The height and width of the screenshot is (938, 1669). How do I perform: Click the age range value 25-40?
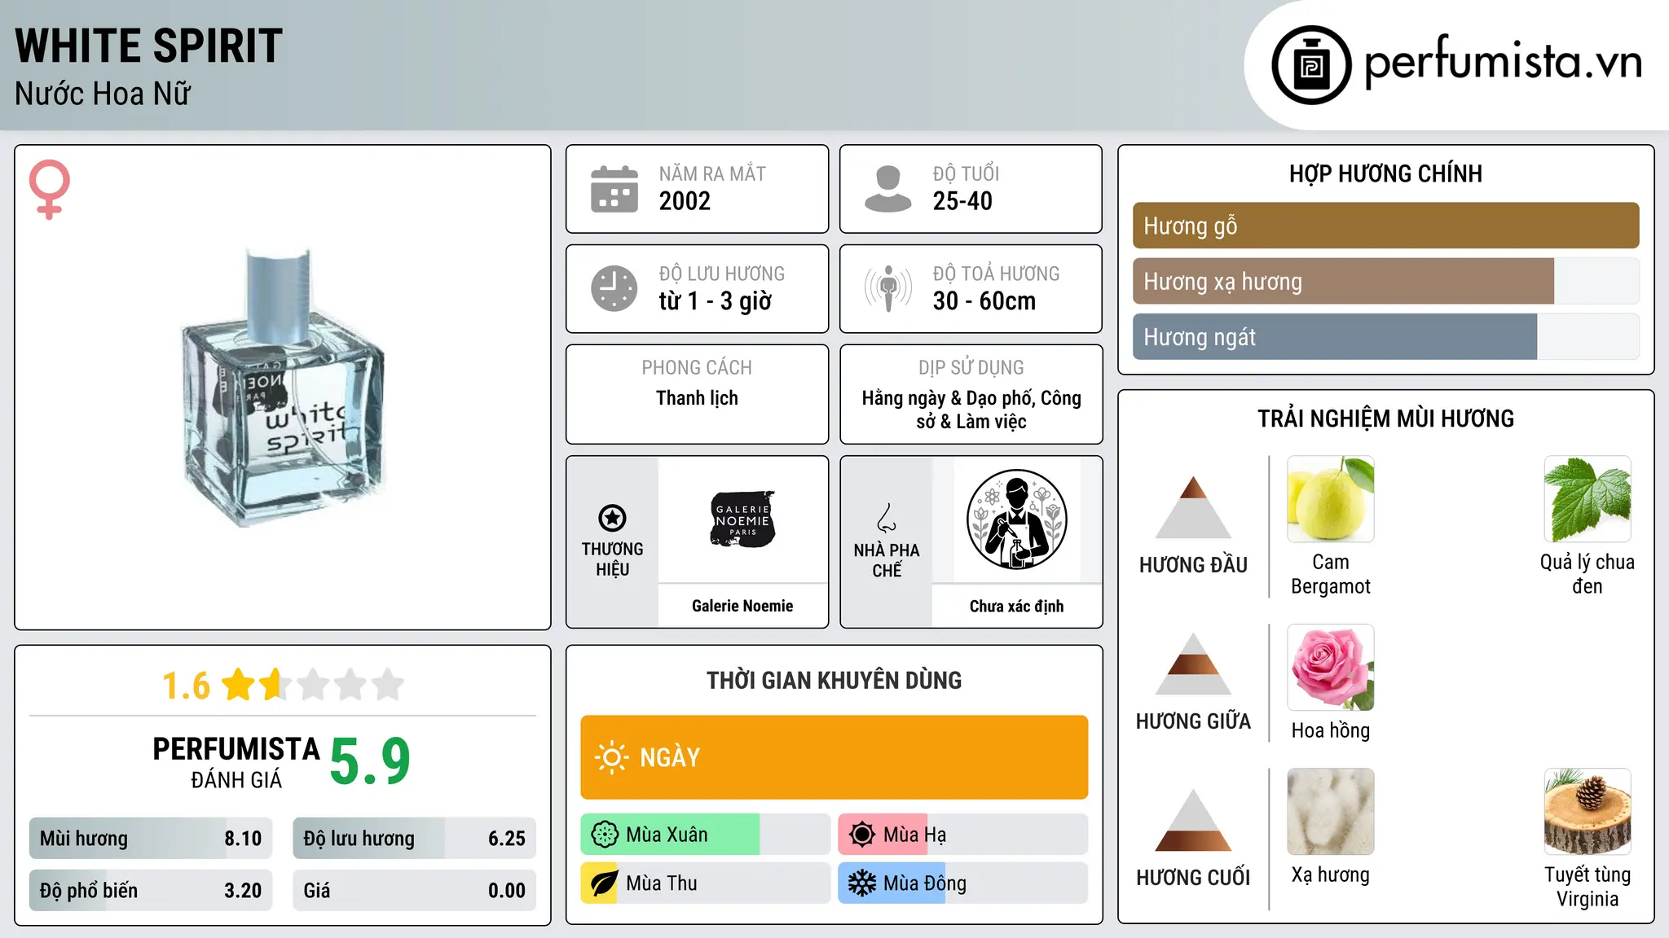pyautogui.click(x=962, y=201)
